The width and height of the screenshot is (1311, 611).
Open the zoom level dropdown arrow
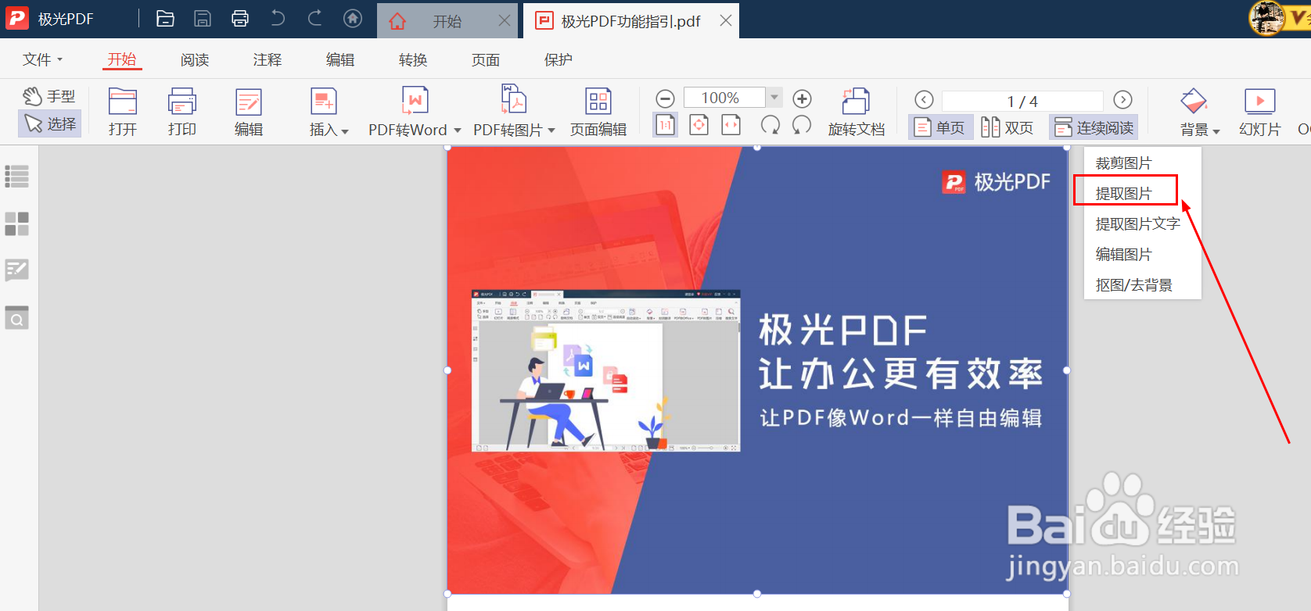click(x=774, y=98)
